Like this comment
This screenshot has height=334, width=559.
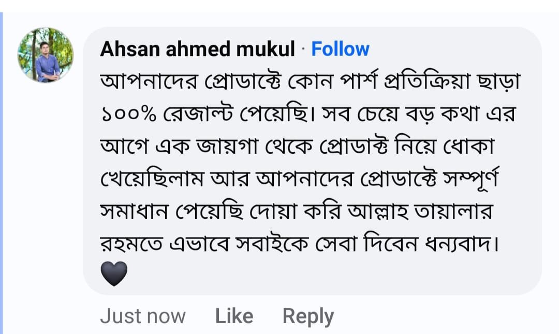click(234, 316)
